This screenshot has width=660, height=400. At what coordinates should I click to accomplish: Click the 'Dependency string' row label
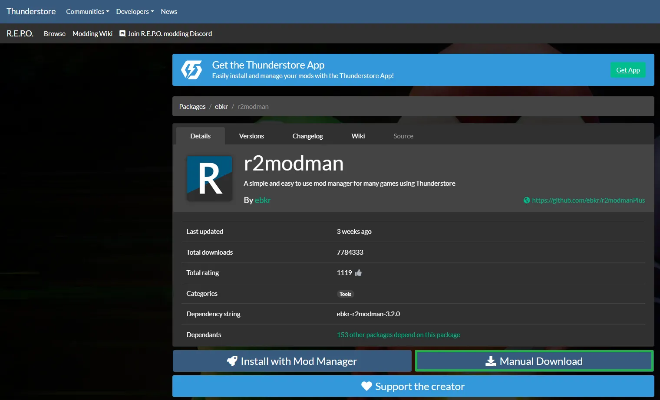pyautogui.click(x=213, y=314)
